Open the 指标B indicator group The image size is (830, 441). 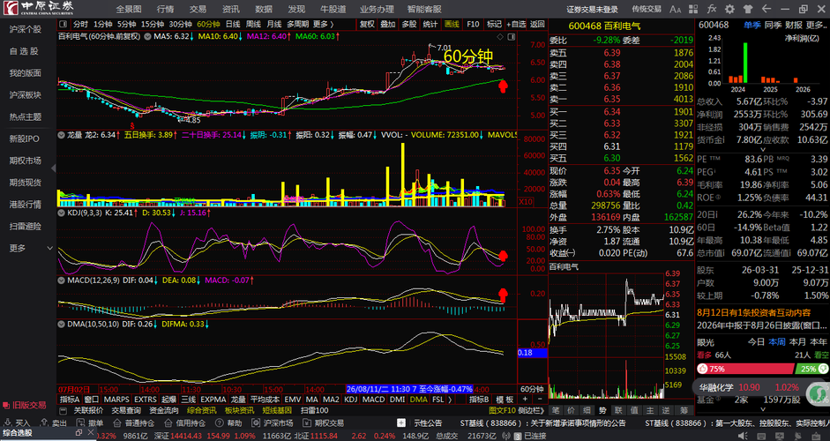pos(480,400)
